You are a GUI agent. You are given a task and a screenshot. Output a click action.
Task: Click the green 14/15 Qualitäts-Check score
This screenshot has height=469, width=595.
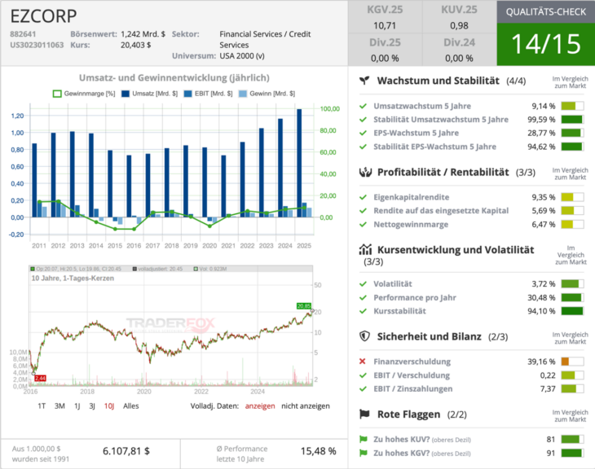(x=545, y=45)
